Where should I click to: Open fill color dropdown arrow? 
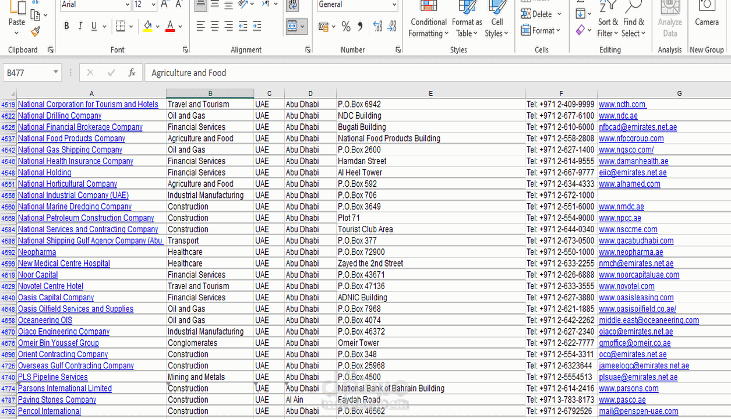158,26
